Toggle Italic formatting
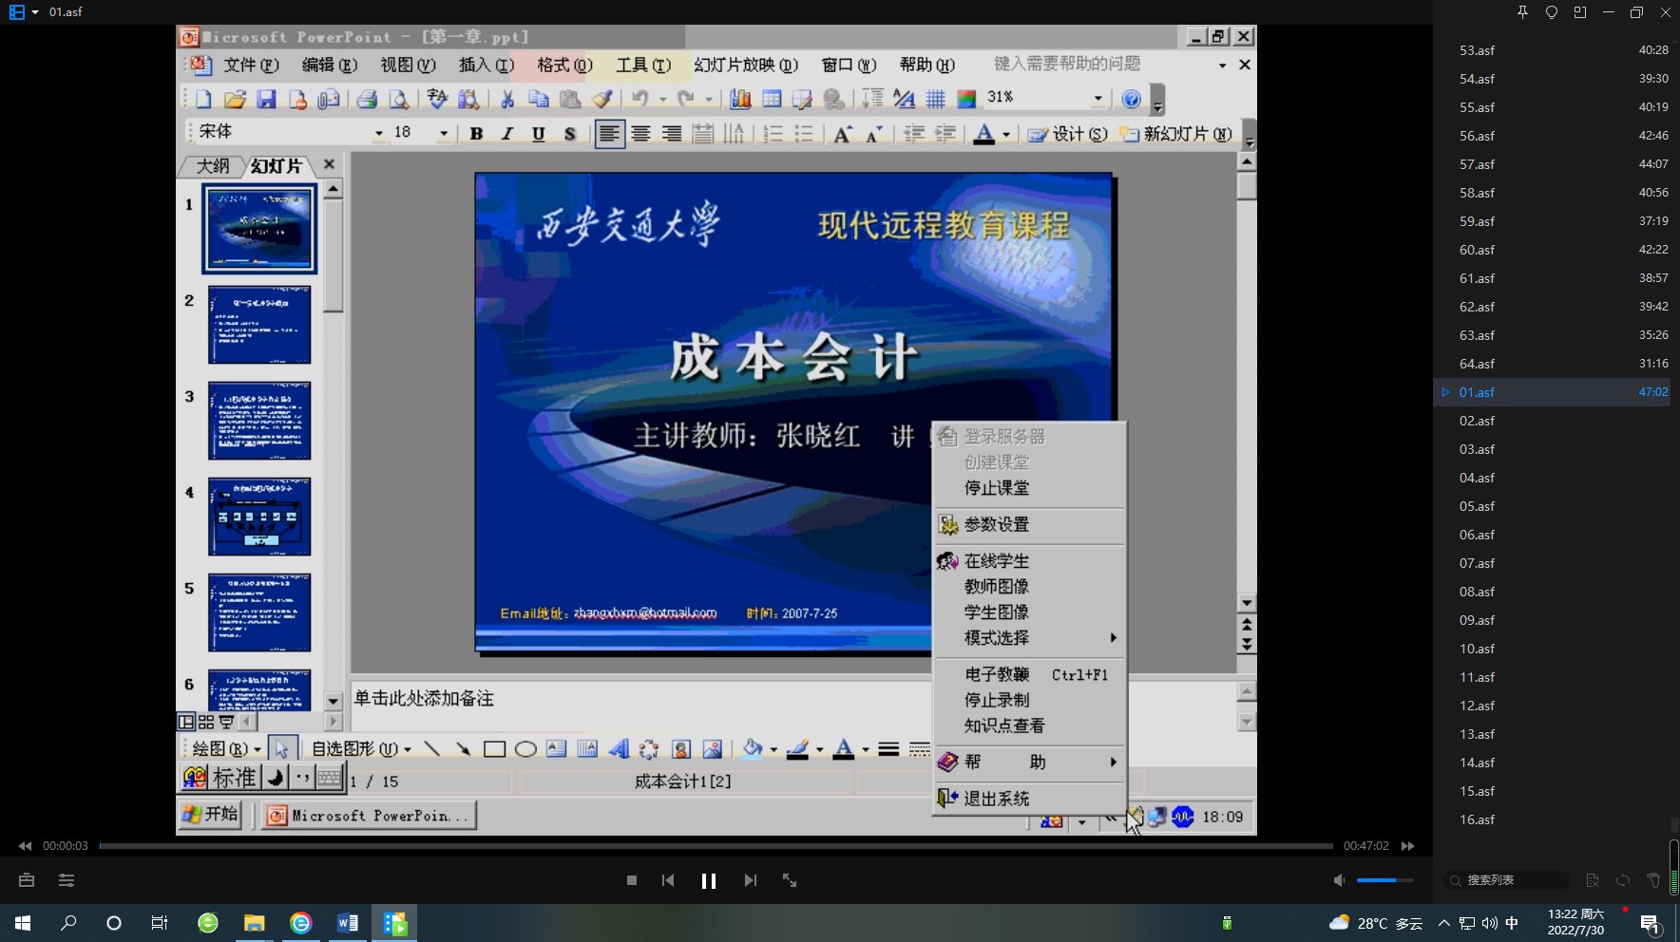 point(507,134)
